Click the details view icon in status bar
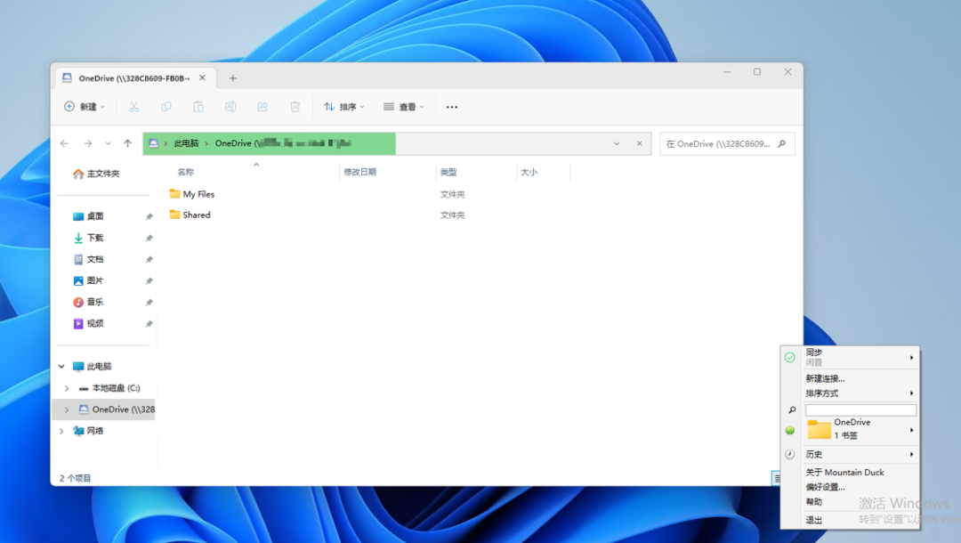 tap(776, 478)
